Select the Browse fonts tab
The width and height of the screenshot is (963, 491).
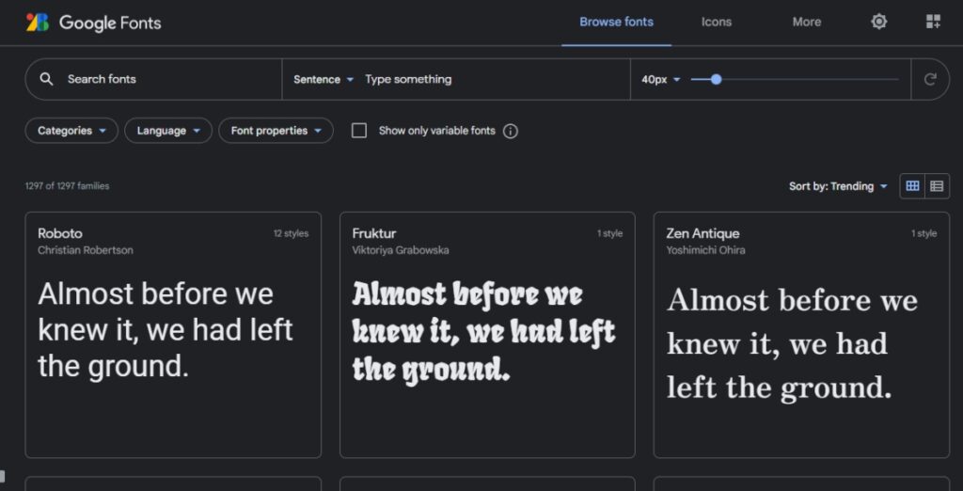[616, 22]
